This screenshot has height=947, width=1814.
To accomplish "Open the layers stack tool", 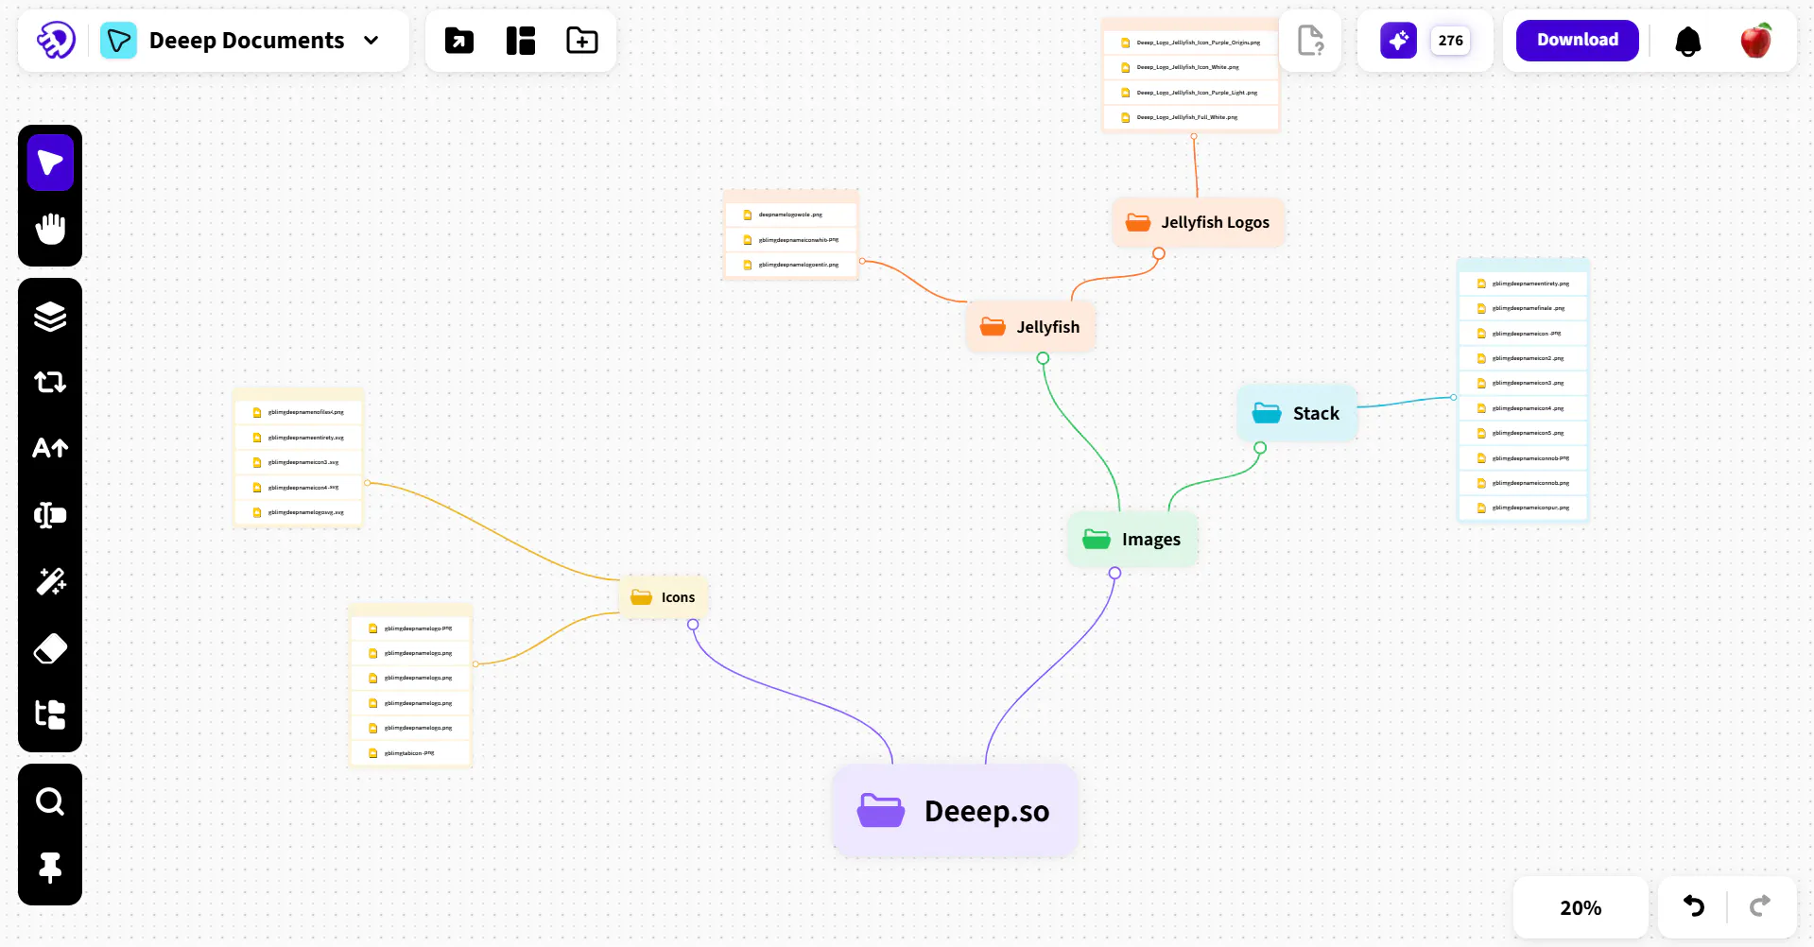I will point(50,317).
